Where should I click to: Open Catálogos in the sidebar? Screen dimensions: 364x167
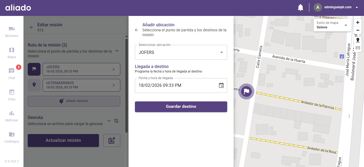12,137
